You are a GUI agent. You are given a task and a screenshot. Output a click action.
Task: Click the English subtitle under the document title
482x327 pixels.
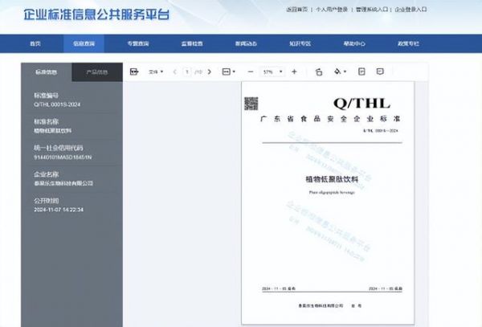[332, 192]
